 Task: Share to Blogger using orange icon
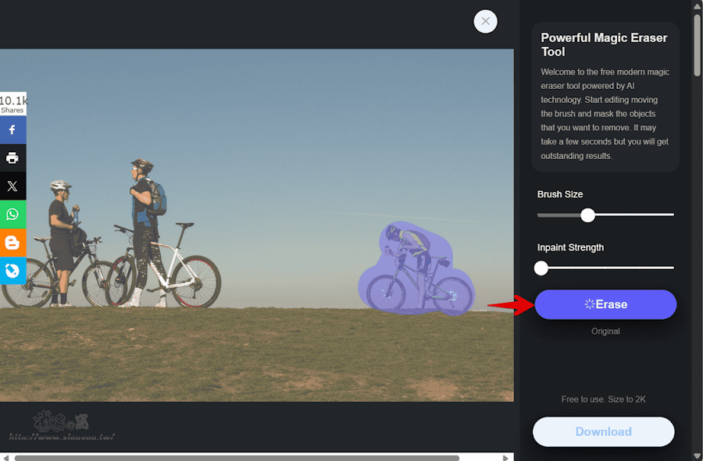point(12,243)
